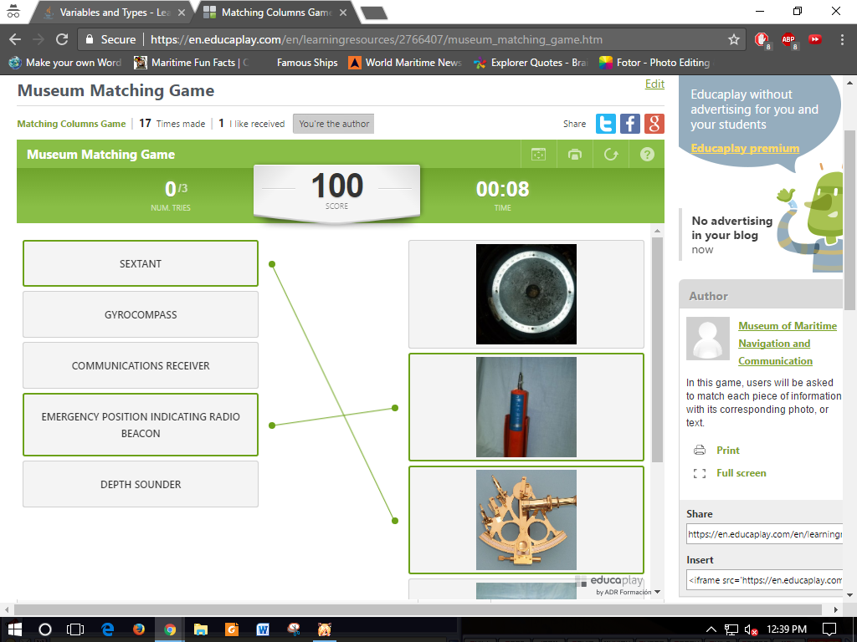The width and height of the screenshot is (857, 642).
Task: Select the DEPTH SOUNDER term box
Action: coord(141,484)
